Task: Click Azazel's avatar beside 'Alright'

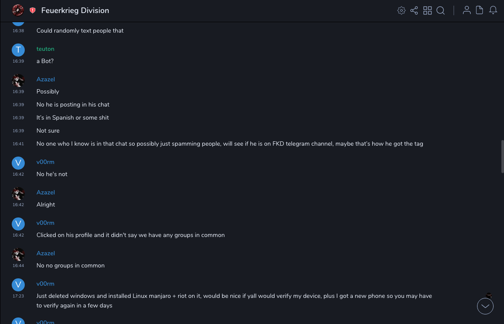Action: [x=18, y=194]
